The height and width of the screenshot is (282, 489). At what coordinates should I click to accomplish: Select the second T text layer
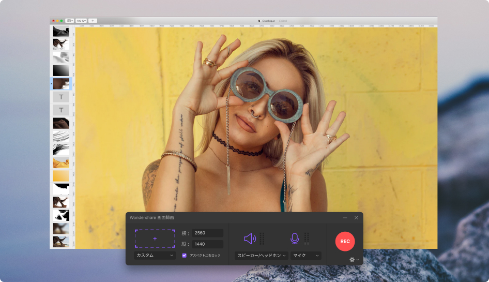[61, 110]
